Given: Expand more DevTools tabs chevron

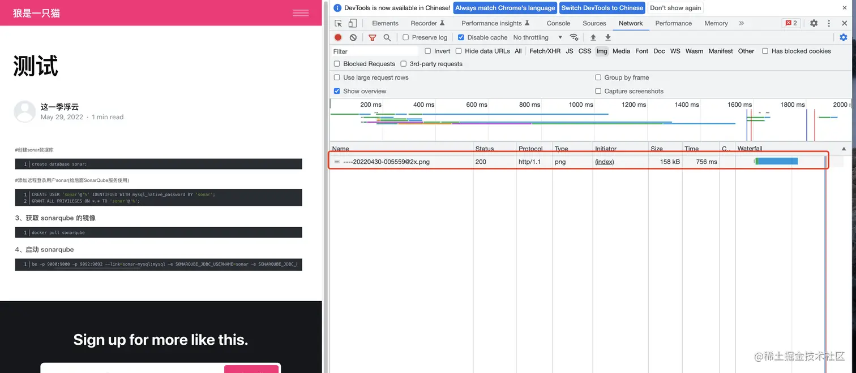Looking at the screenshot, I should 742,23.
